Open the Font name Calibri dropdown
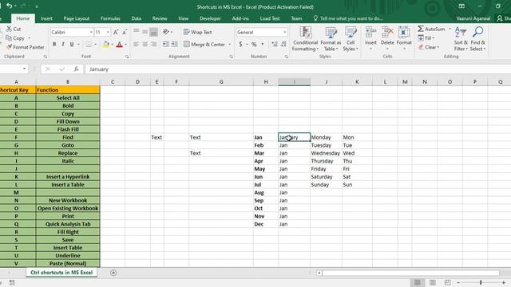This screenshot has height=287, width=511. [91, 32]
